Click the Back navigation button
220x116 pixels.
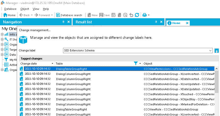(25, 15)
